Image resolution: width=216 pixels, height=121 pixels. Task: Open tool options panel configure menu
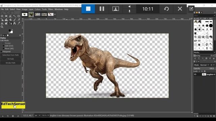point(20,35)
